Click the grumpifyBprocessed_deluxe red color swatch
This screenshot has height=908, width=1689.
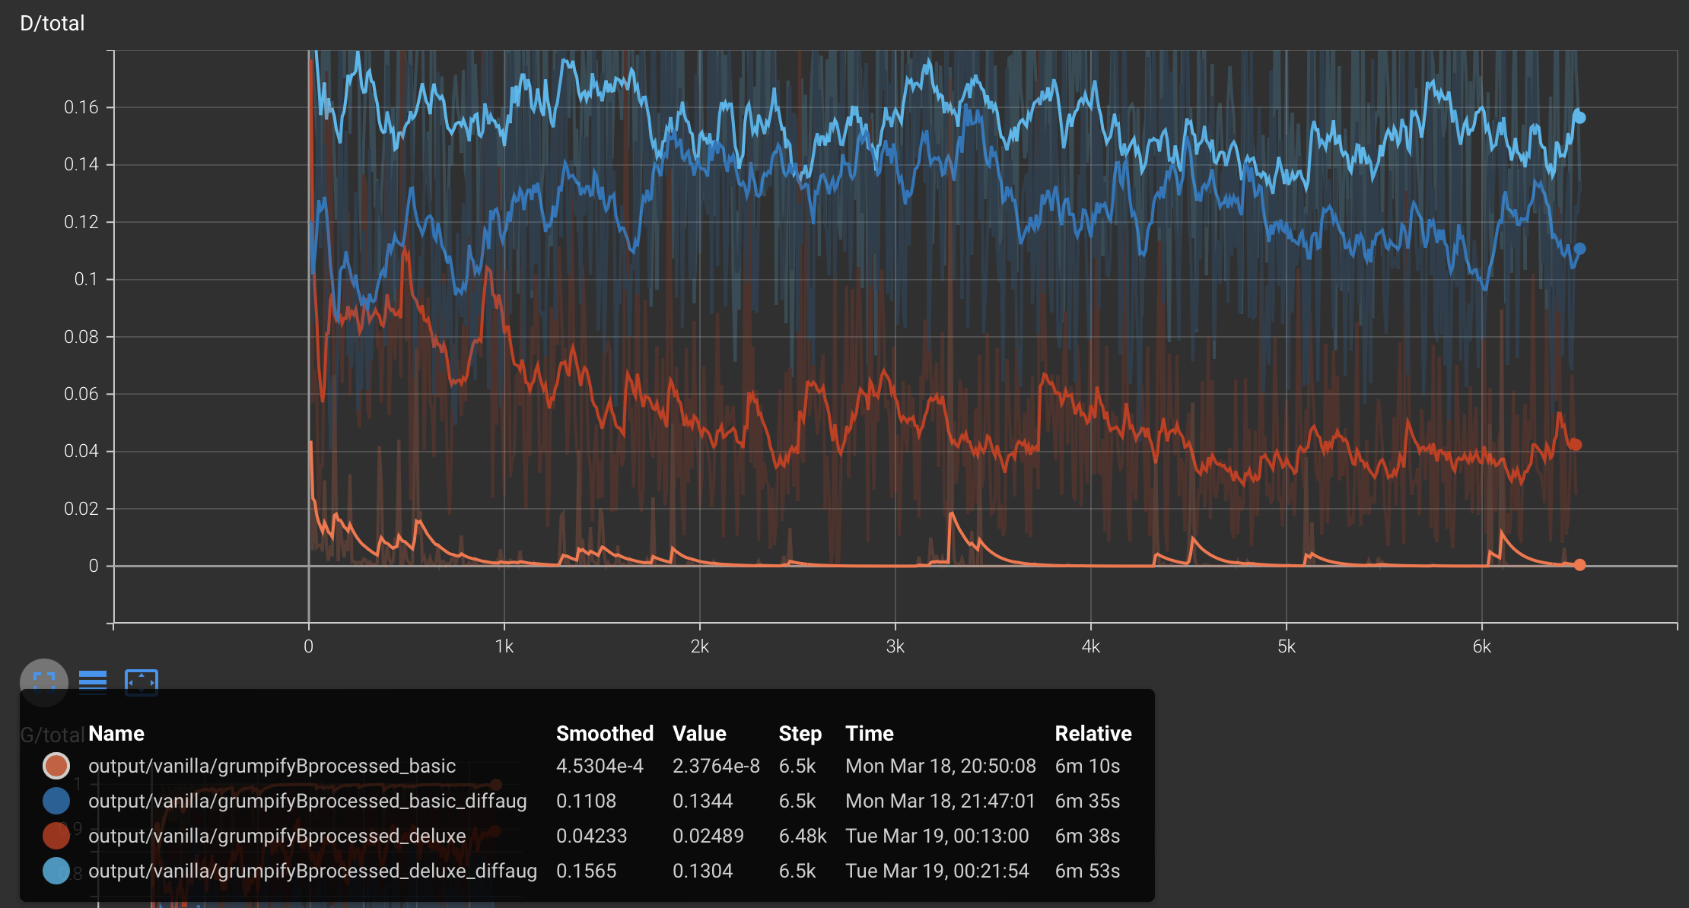click(56, 836)
